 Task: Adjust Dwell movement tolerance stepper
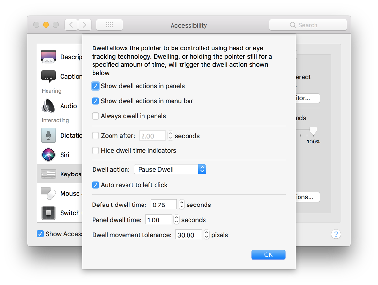click(207, 235)
